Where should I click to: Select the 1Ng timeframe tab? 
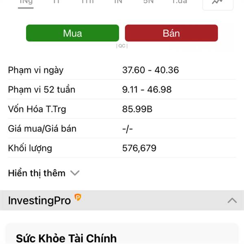pyautogui.click(x=26, y=3)
